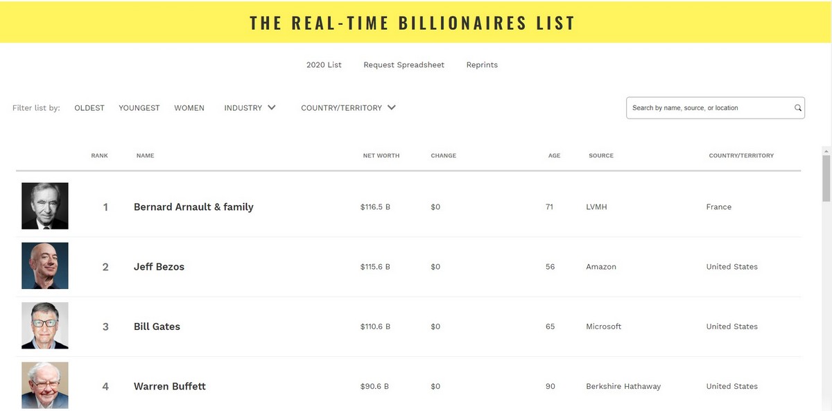Filter list by Oldest
The image size is (832, 411).
click(x=89, y=108)
